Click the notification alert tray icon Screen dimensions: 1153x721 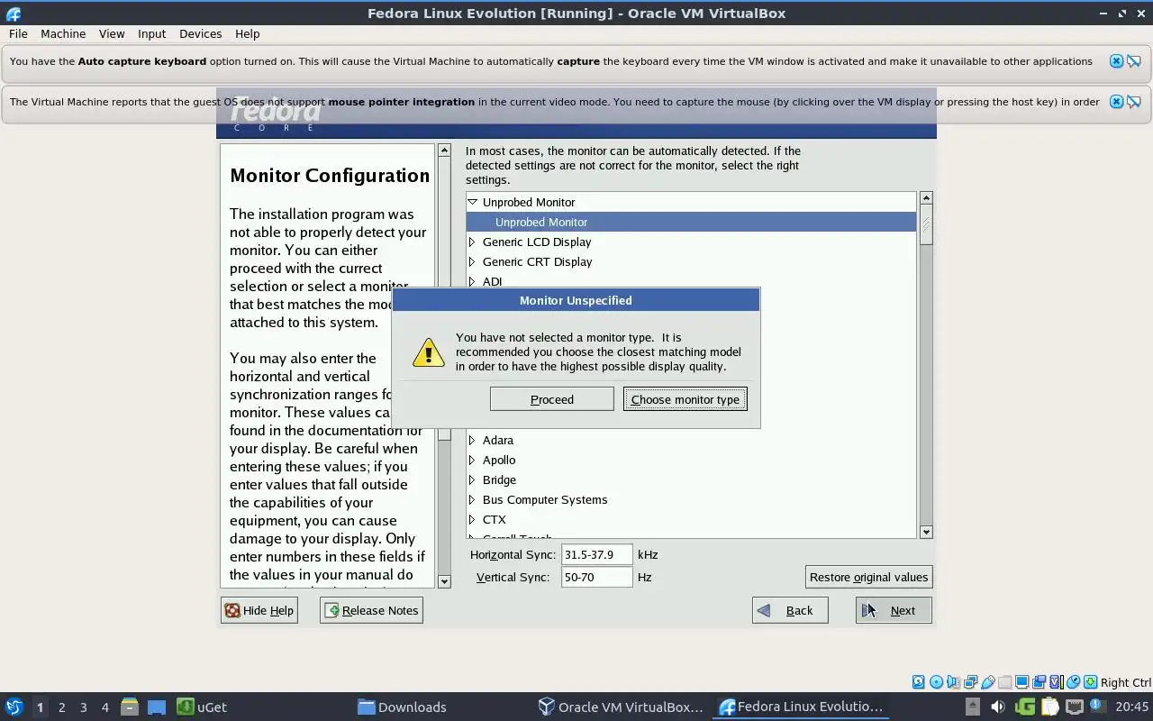point(1097,706)
